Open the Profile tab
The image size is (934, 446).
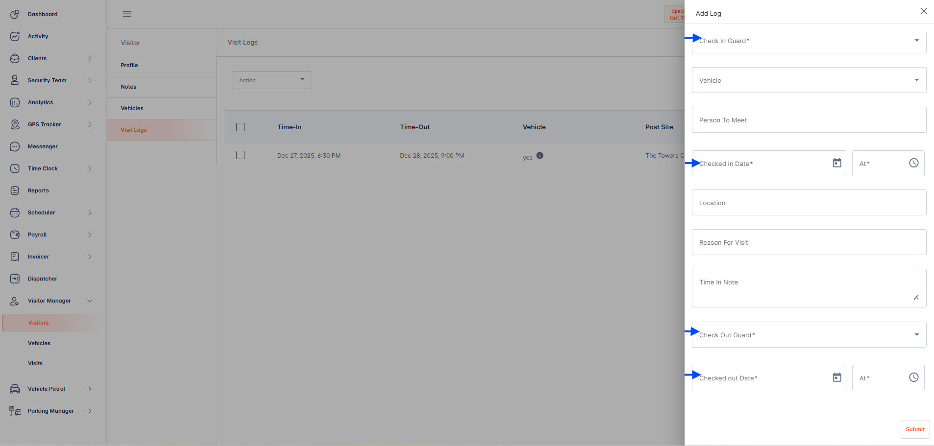click(x=162, y=65)
